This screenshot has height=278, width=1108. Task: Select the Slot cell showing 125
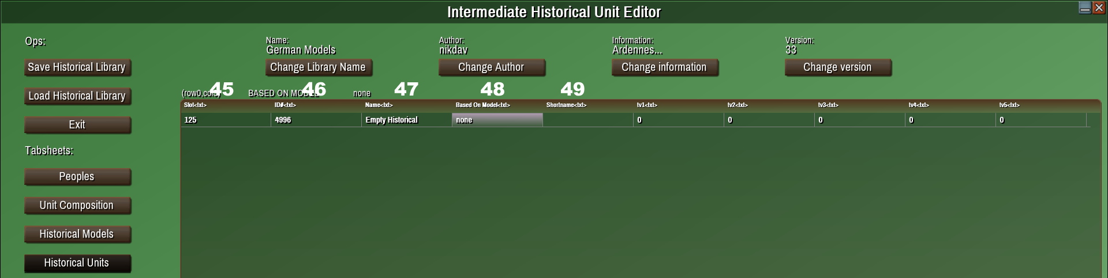pyautogui.click(x=225, y=120)
